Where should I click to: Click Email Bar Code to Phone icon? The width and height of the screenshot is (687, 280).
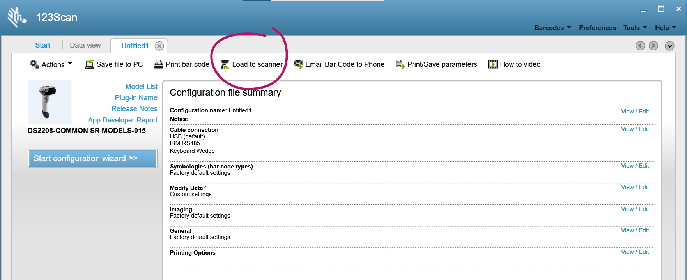[x=298, y=64]
